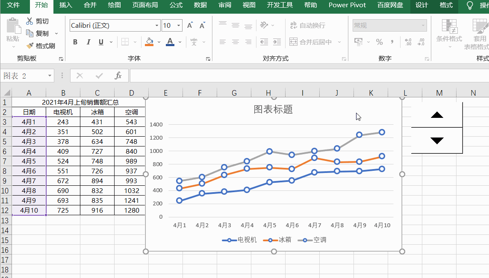Click the lightbulb Tell Me icon
The height and width of the screenshot is (278, 489).
pos(469,5)
